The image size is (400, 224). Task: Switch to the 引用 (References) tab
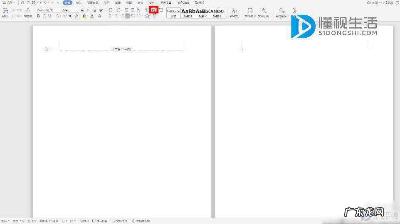pos(106,3)
